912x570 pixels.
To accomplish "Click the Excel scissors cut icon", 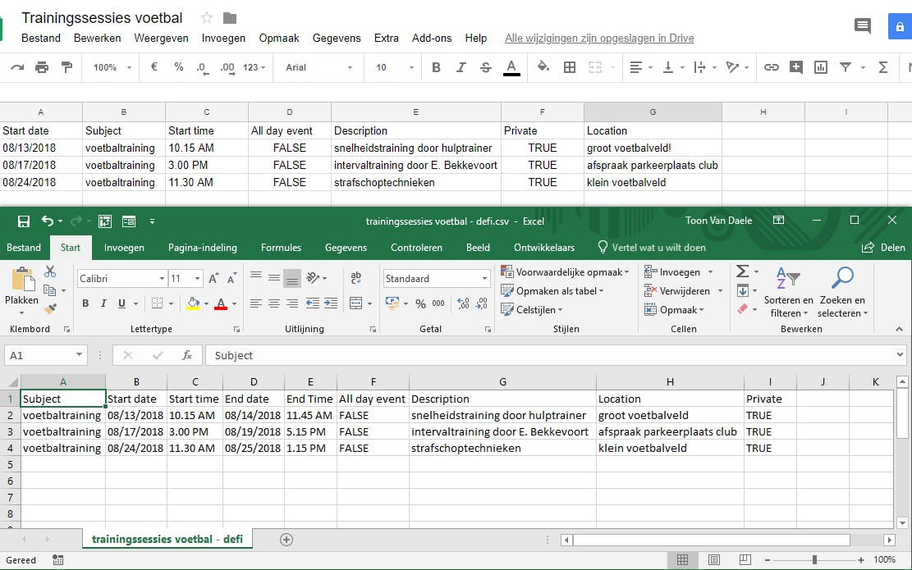I will click(x=50, y=271).
